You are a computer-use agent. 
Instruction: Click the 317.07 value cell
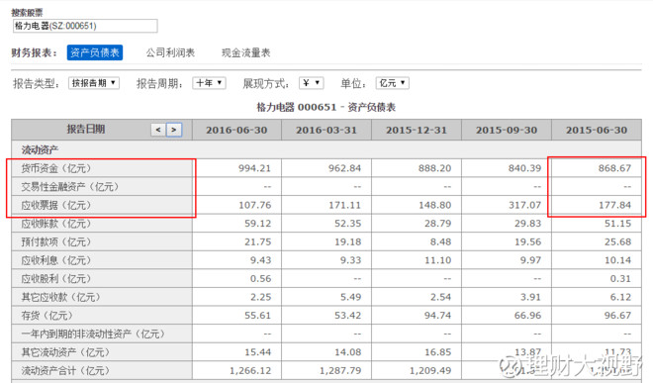tap(507, 205)
